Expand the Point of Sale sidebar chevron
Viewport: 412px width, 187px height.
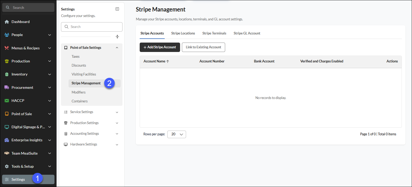pos(50,114)
